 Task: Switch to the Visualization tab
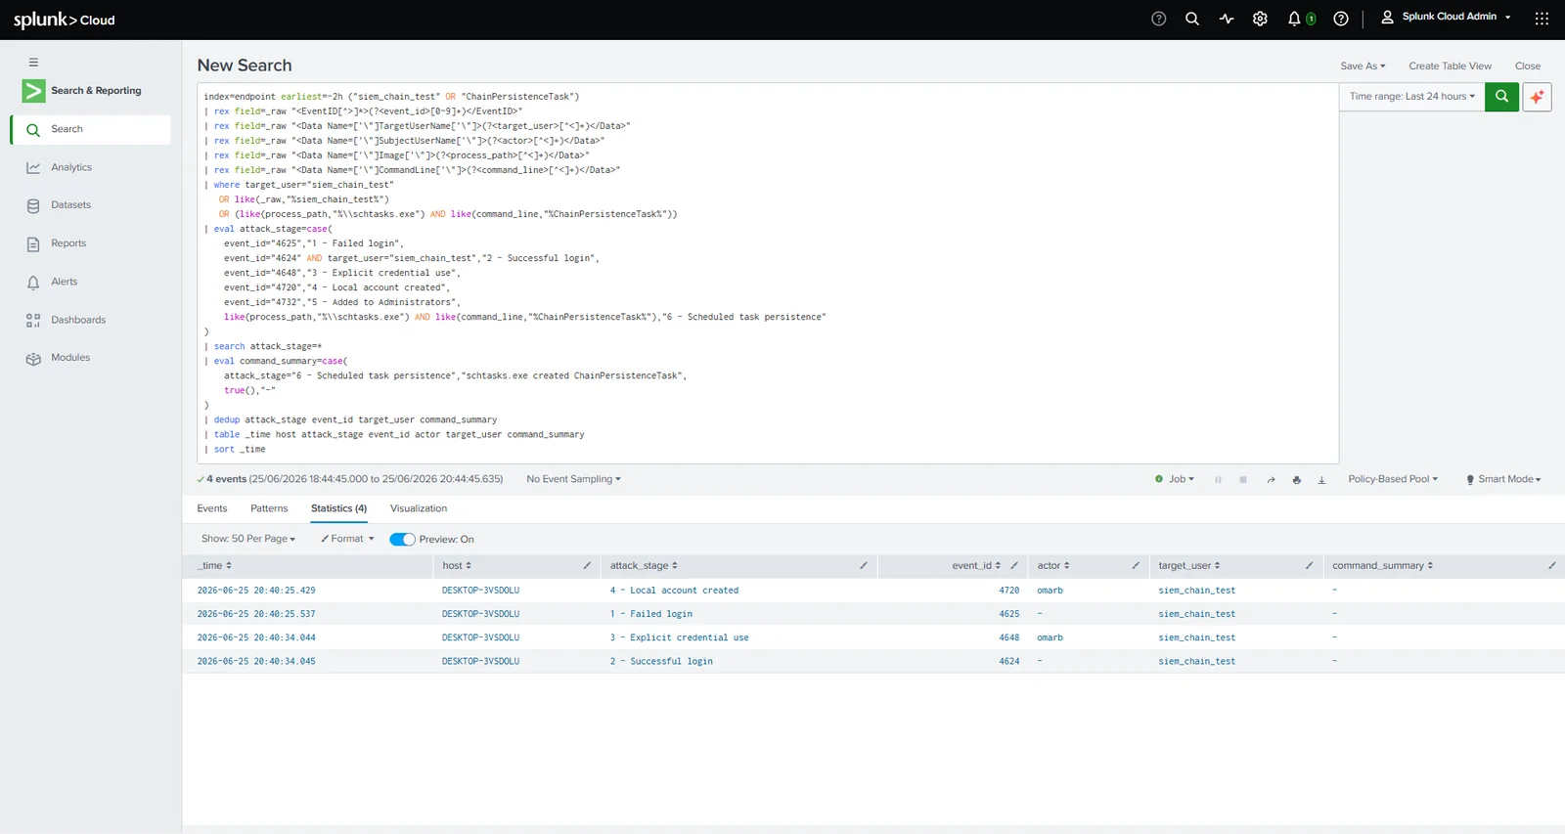419,508
